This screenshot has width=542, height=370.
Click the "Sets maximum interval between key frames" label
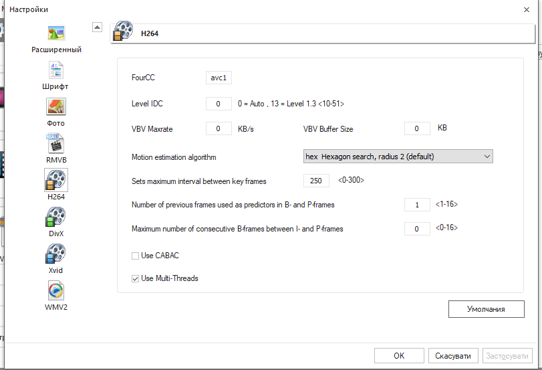point(198,181)
